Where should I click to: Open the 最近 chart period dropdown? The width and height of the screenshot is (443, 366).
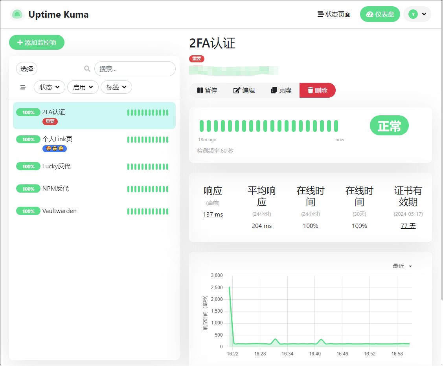coord(403,266)
